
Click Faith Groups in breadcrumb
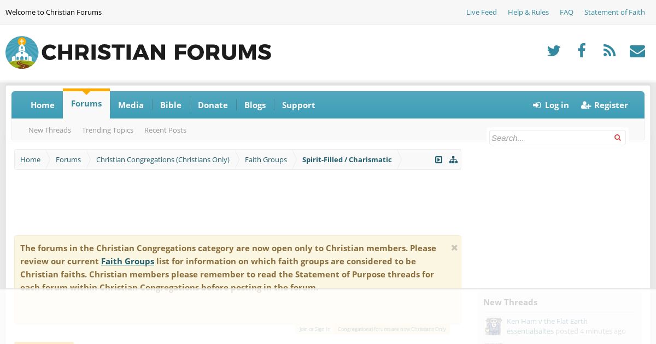click(266, 159)
